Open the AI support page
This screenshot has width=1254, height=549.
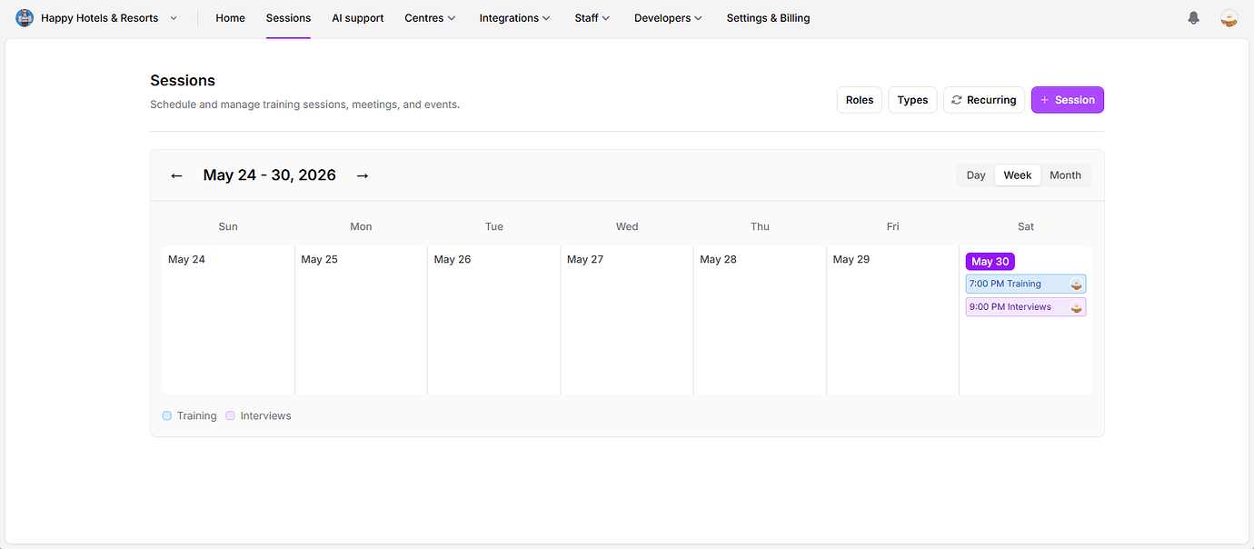click(358, 18)
